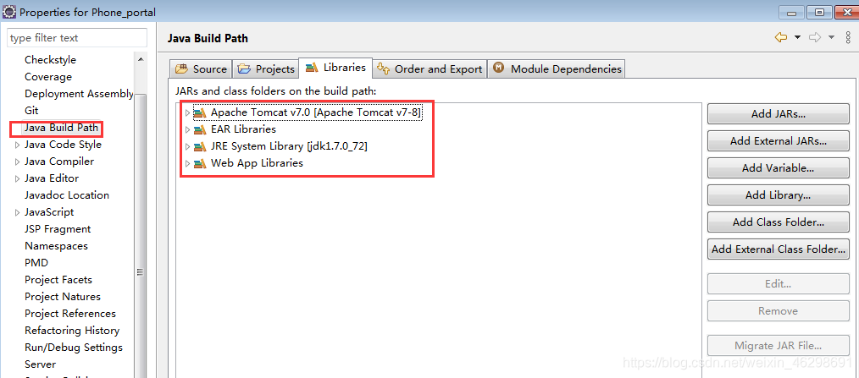Click the JRE System Library icon
859x378 pixels.
(201, 146)
